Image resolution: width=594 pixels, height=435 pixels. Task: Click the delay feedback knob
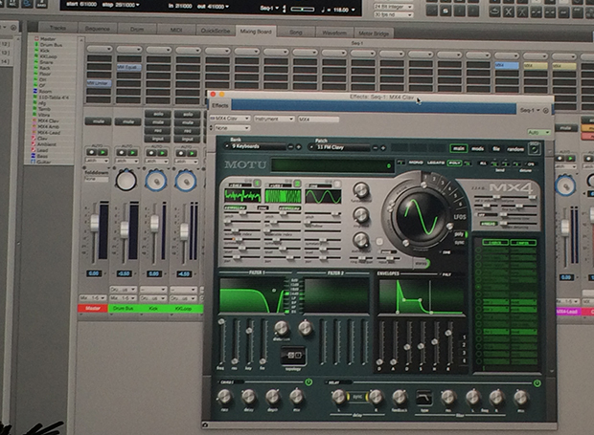tap(400, 397)
